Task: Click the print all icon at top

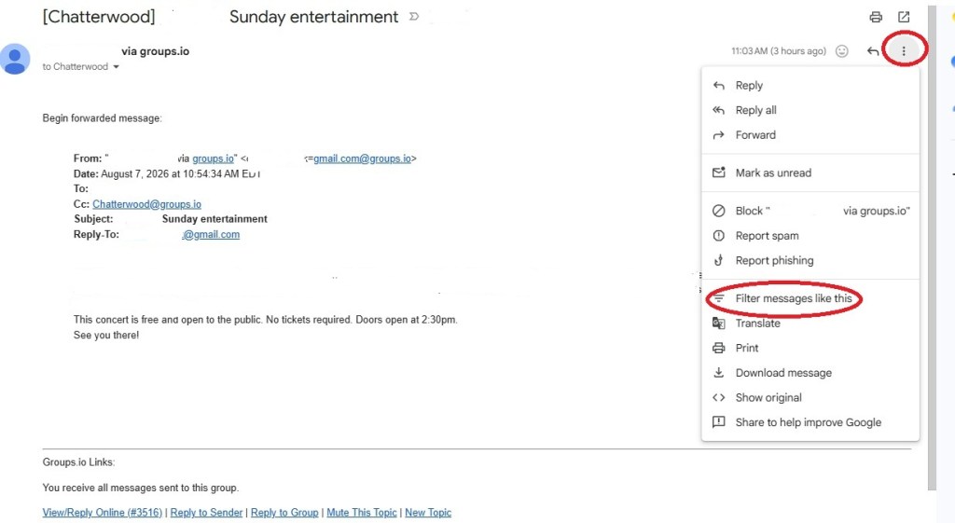Action: point(876,17)
